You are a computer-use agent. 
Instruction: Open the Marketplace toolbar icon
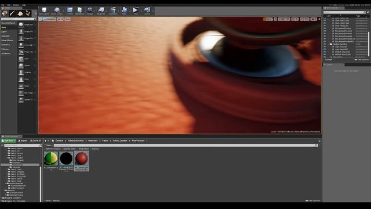click(x=79, y=10)
